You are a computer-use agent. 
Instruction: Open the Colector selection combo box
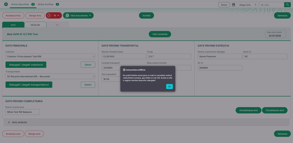50,56
